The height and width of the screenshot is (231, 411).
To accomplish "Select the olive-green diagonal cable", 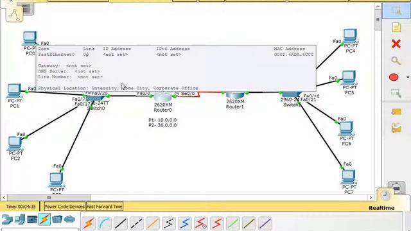I will coord(249,223).
